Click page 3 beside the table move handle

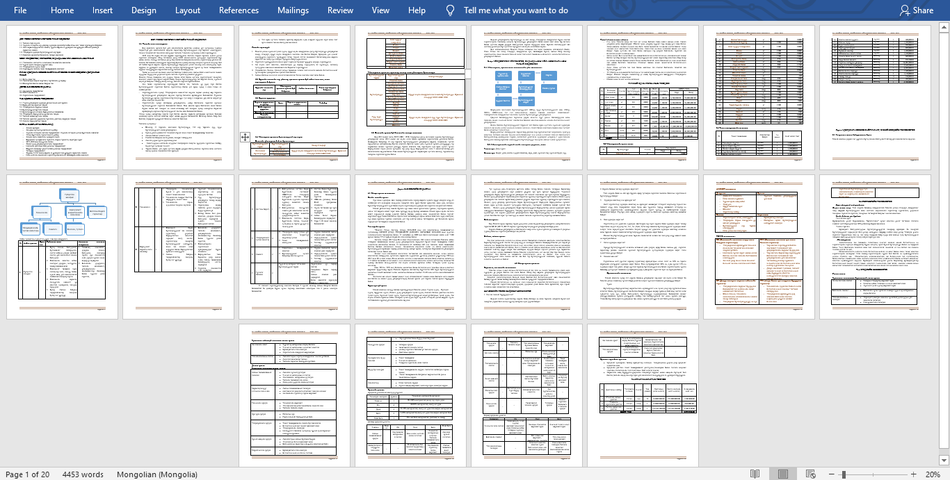(294, 97)
